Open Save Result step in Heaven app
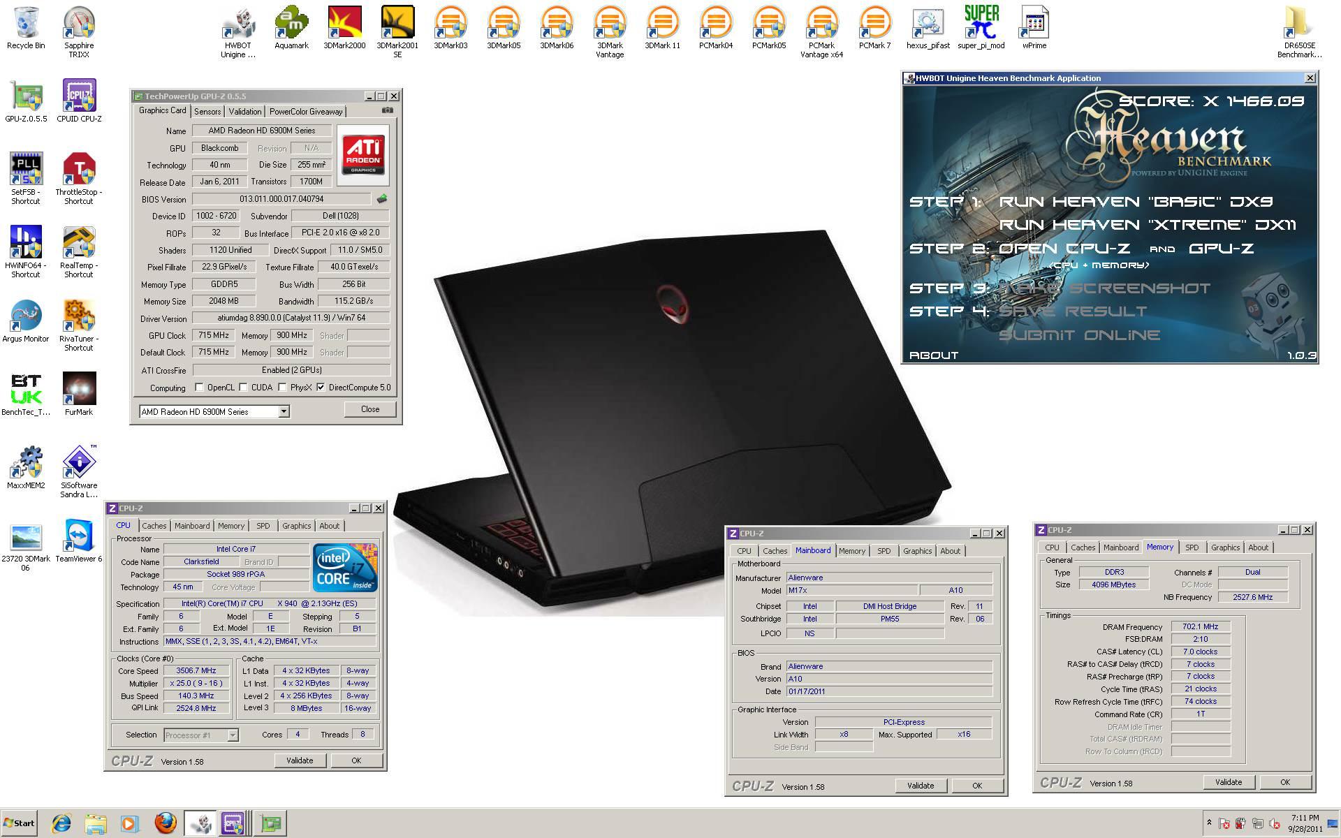 tap(1072, 311)
